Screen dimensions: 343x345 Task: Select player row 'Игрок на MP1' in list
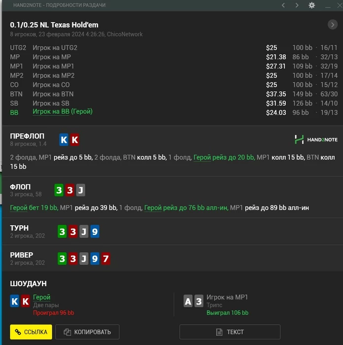[173, 66]
